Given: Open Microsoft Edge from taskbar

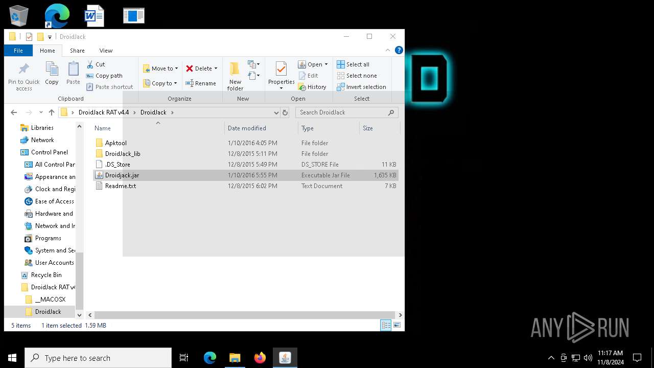Looking at the screenshot, I should 209,358.
